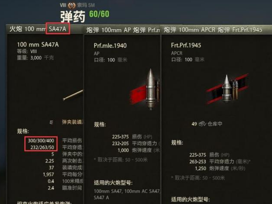272x204 pixels.
Task: Click the 适用的火炮型号 heading under AP shell
Action: (x=113, y=183)
